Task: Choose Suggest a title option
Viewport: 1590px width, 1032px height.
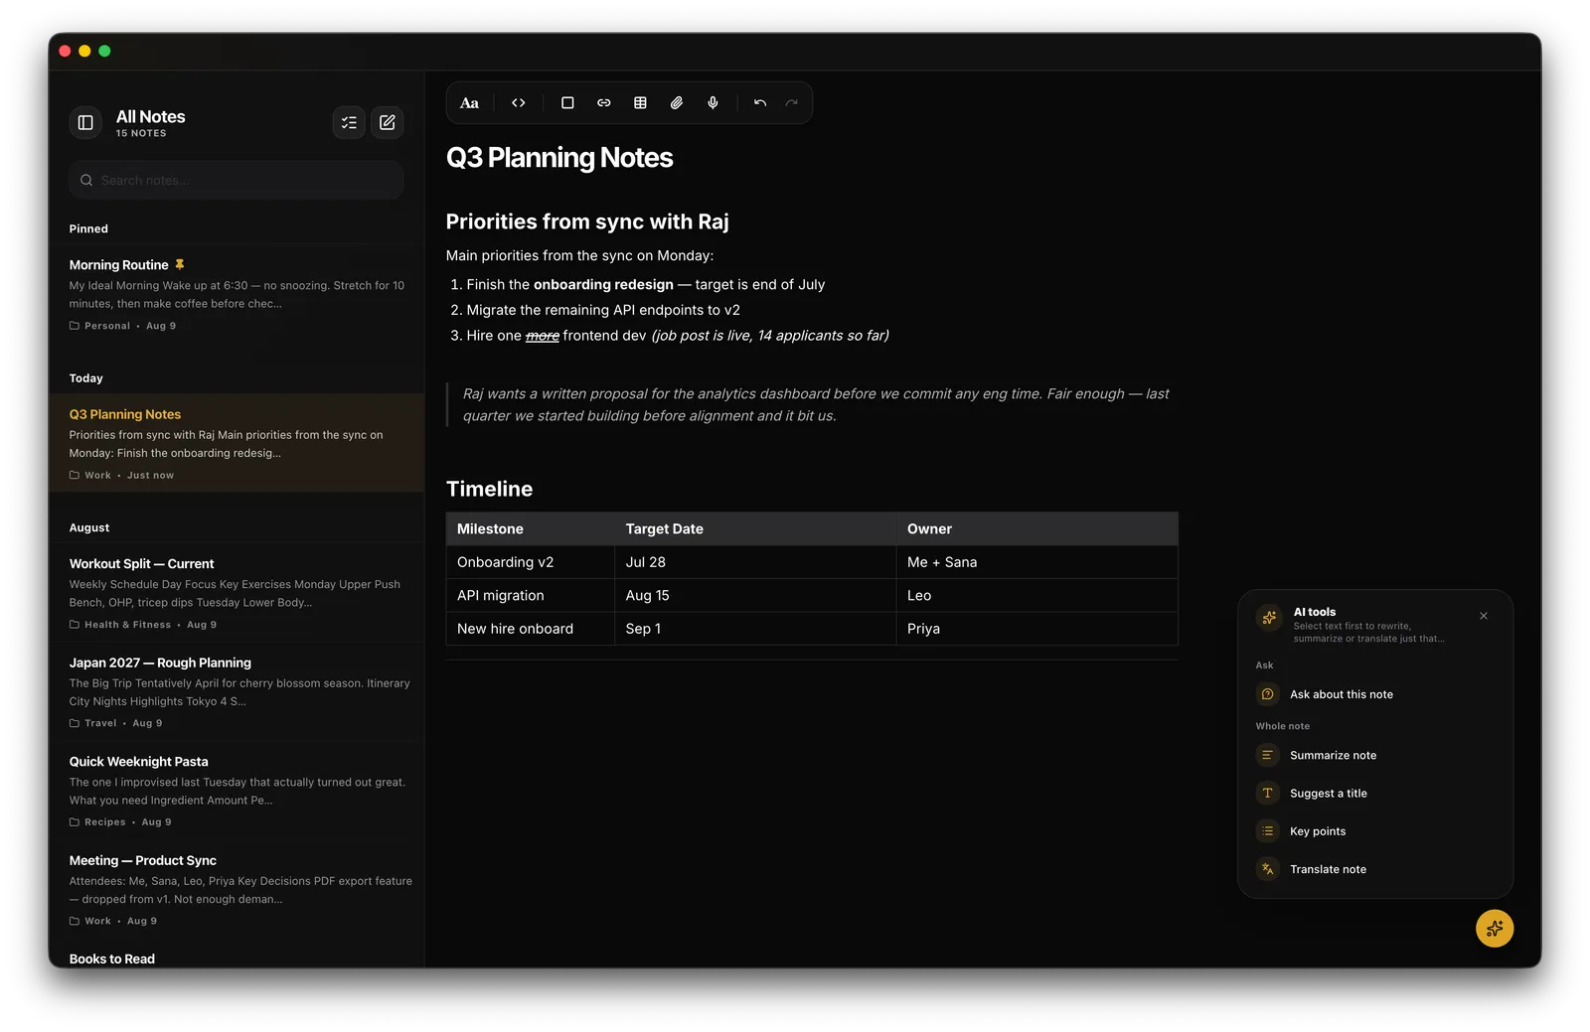Action: coord(1375,793)
